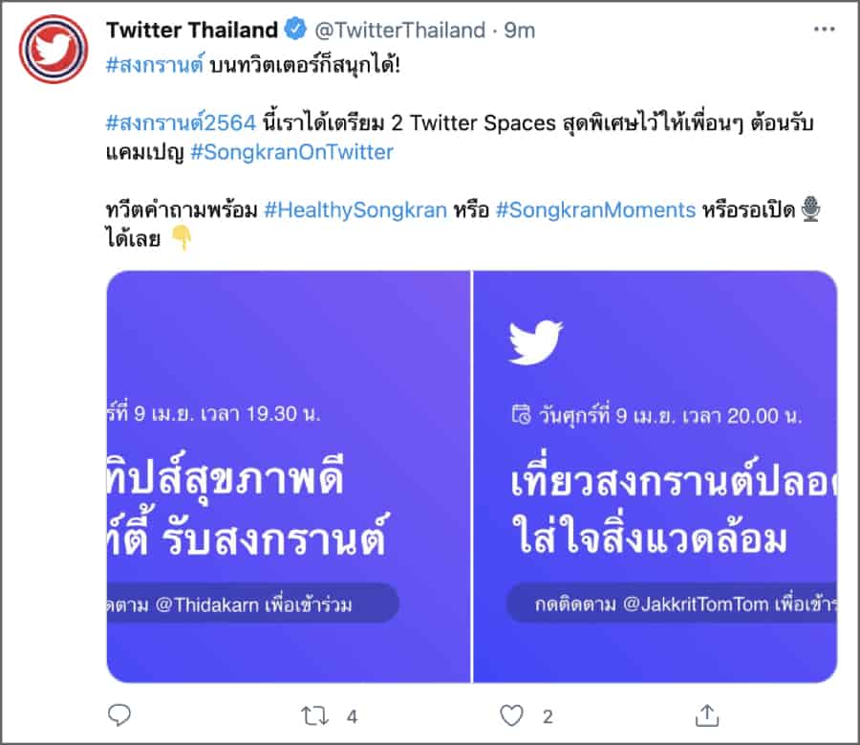
Task: Follow the #HealthySongkran hashtag link
Action: [x=355, y=209]
